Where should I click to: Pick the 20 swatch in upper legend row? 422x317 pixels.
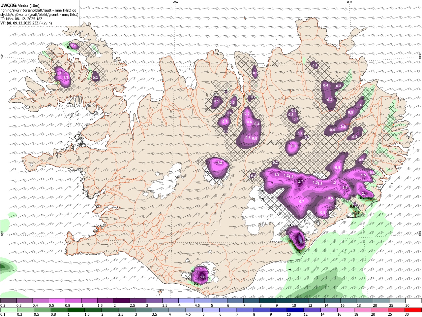(x=381, y=300)
